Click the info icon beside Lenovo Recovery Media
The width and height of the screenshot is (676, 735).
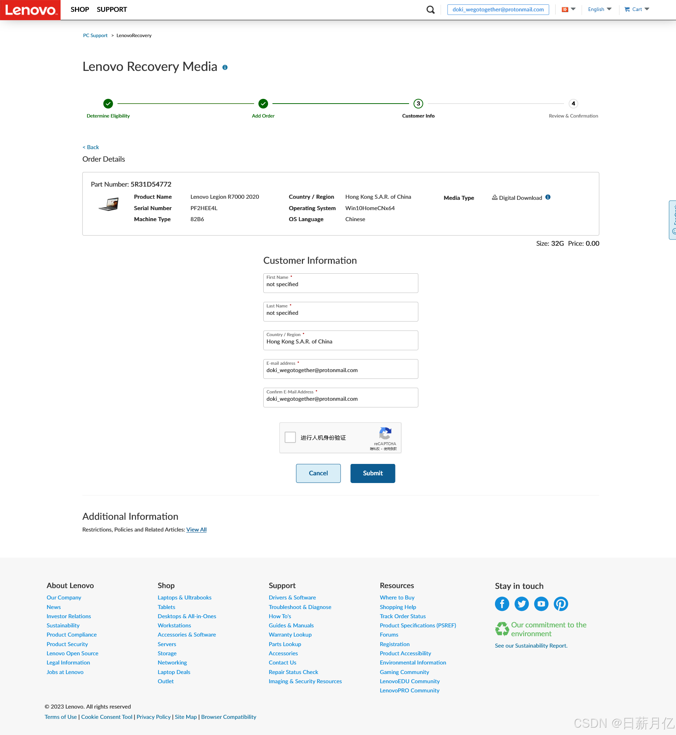[225, 68]
